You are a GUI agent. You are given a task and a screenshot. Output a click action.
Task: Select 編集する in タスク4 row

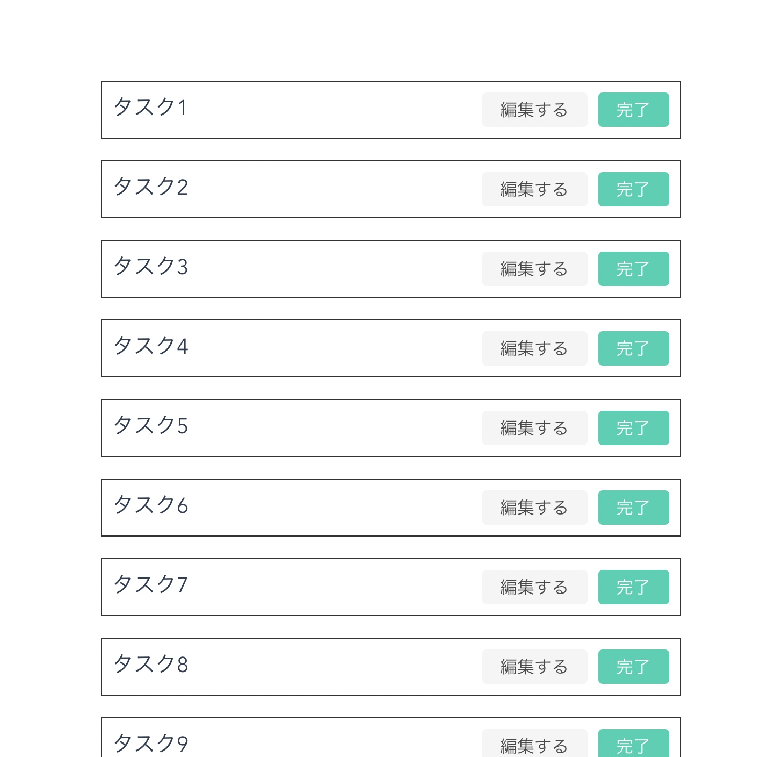(534, 348)
